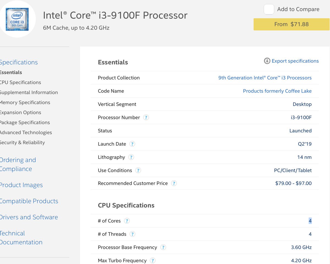Click the CPU Specifications section heading
This screenshot has width=330, height=264.
pos(126,205)
